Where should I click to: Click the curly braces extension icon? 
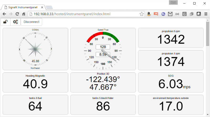pyautogui.click(x=177, y=14)
